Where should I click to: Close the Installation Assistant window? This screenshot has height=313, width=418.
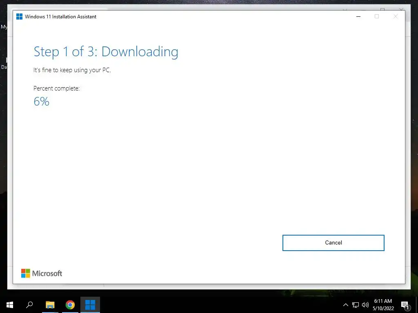(396, 16)
